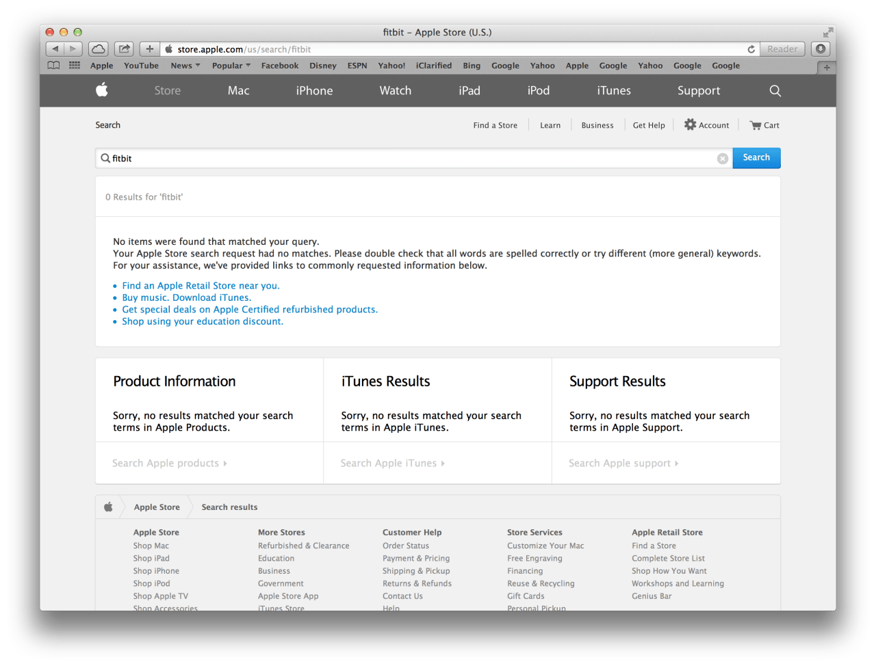Image resolution: width=876 pixels, height=666 pixels.
Task: Open the Watch navigation item
Action: [x=395, y=90]
